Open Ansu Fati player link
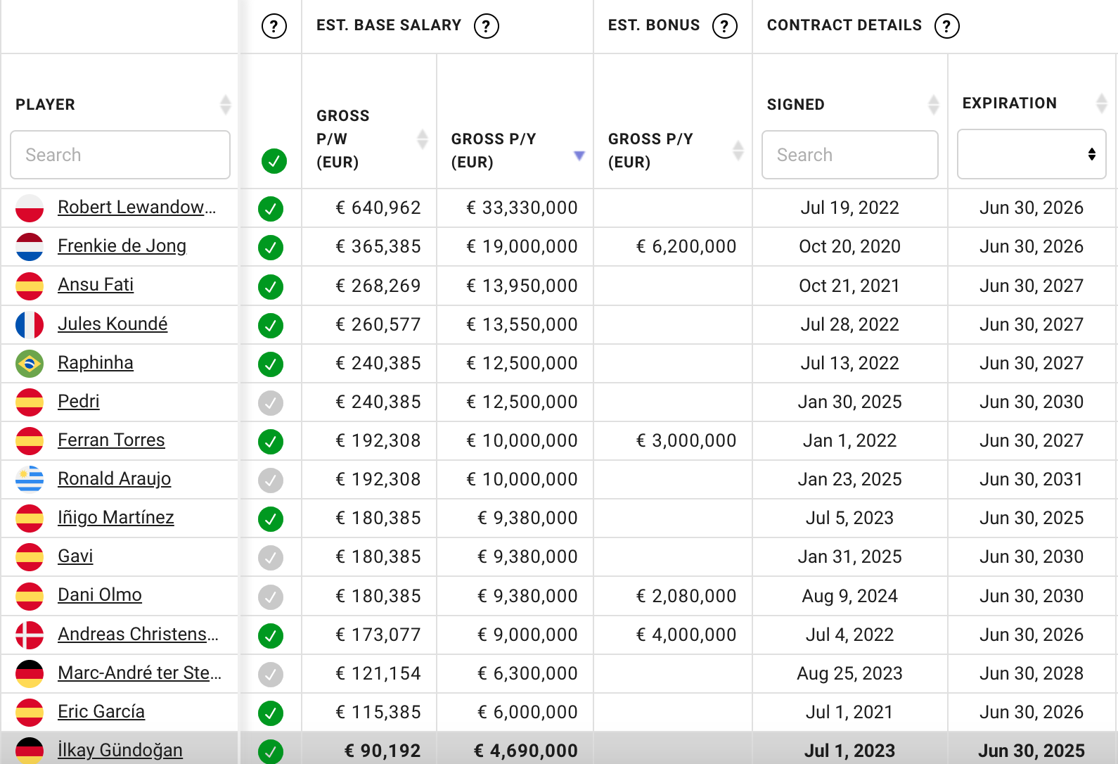The width and height of the screenshot is (1118, 764). click(x=96, y=285)
